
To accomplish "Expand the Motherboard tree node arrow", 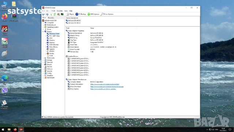I will (x=43, y=25).
